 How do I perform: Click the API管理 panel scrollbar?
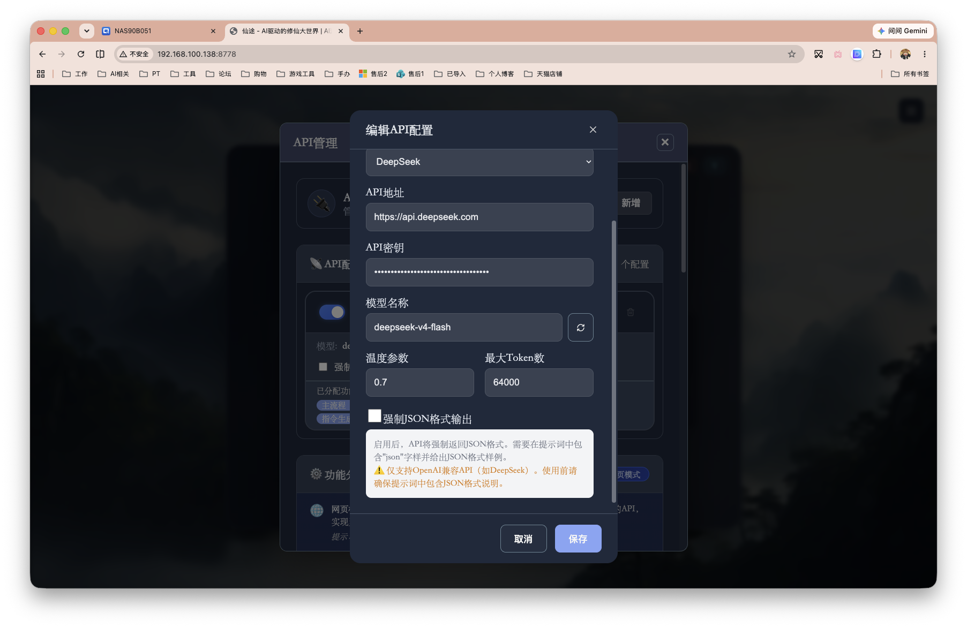(684, 218)
